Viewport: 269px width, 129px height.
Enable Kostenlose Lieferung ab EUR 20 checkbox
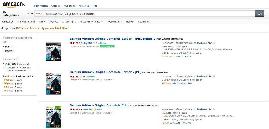(x=4, y=68)
